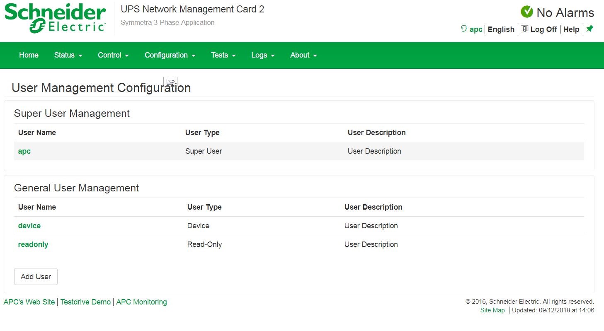Open the readonly user entry
Screen dimensions: 604x331
point(33,244)
